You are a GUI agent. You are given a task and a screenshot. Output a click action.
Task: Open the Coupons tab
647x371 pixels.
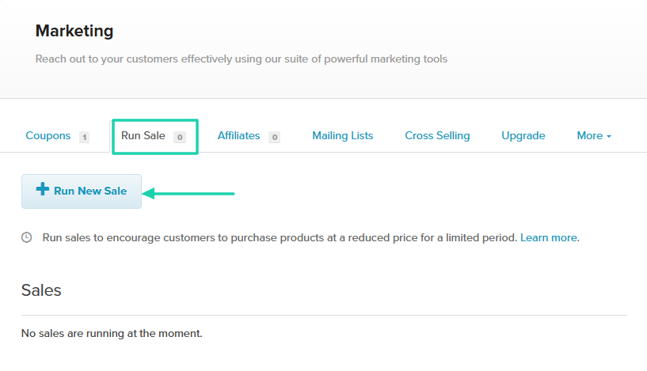(48, 135)
